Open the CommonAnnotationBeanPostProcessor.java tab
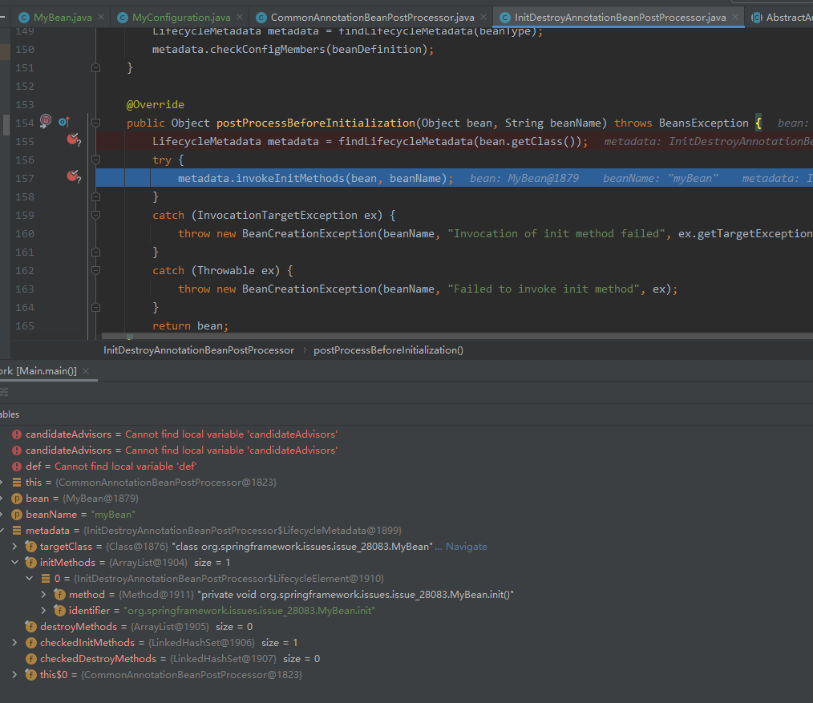 [x=372, y=18]
